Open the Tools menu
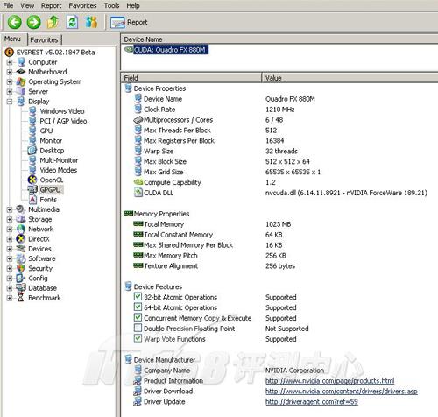The width and height of the screenshot is (438, 417). click(111, 5)
